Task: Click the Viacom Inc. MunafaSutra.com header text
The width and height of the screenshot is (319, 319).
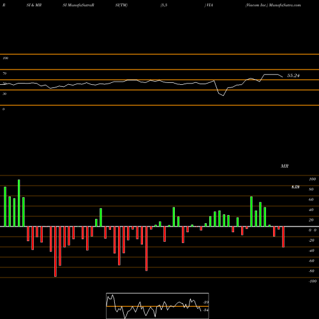Action: (273, 5)
